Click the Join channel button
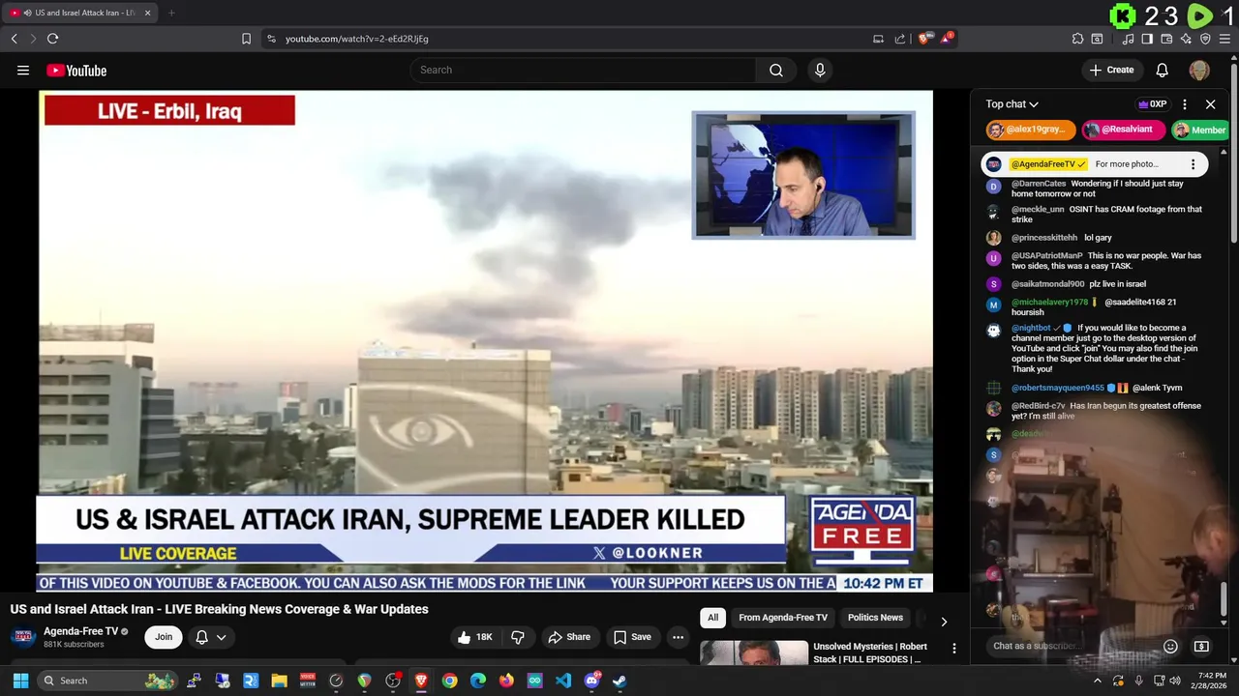The width and height of the screenshot is (1239, 696). pyautogui.click(x=164, y=637)
